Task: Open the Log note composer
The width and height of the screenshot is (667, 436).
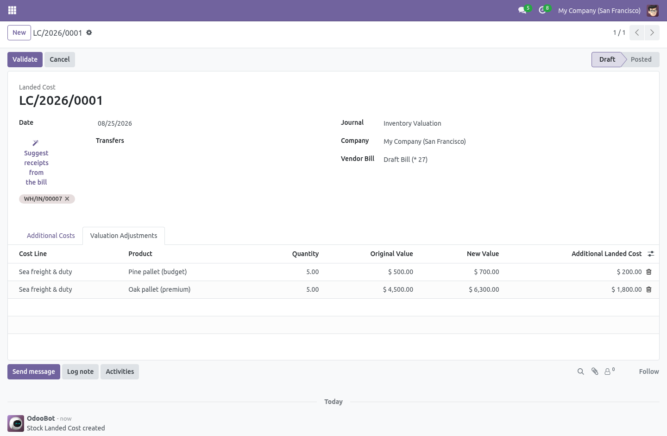Action: 80,372
